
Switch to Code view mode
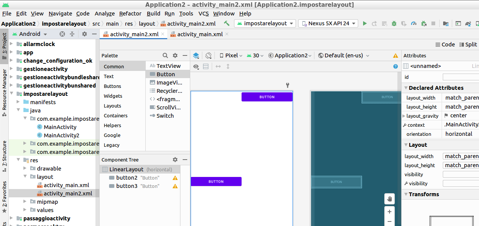click(x=445, y=45)
